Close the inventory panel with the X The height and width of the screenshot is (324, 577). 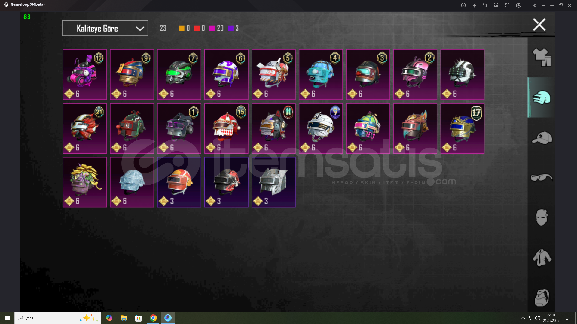[x=539, y=25]
